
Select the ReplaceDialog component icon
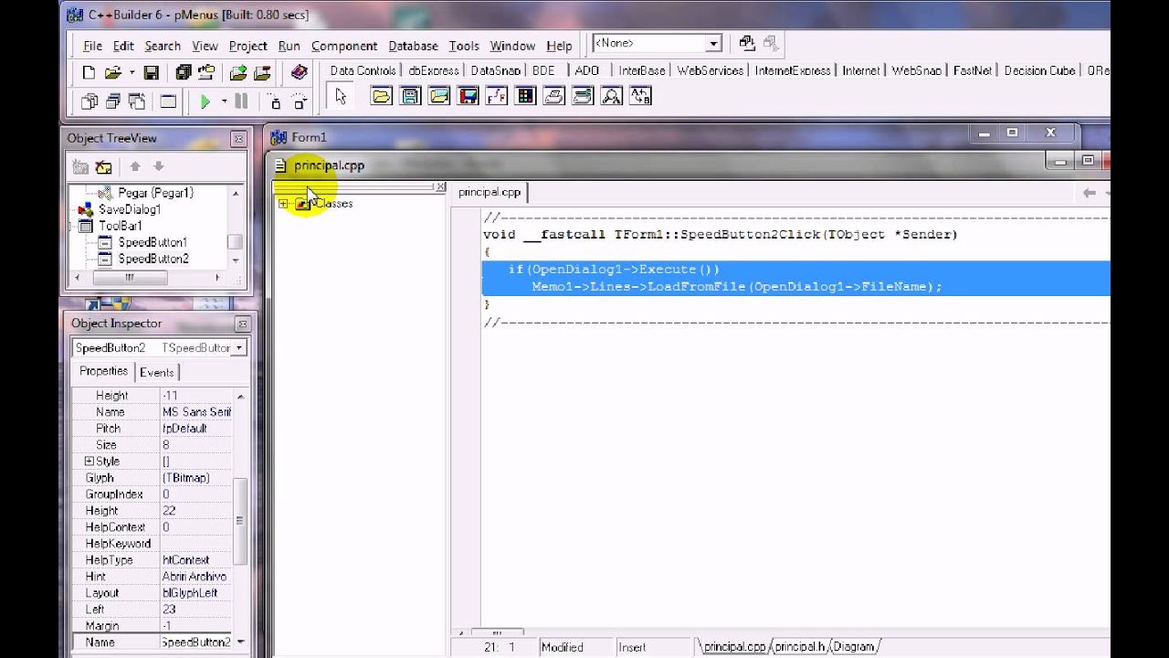coord(640,96)
